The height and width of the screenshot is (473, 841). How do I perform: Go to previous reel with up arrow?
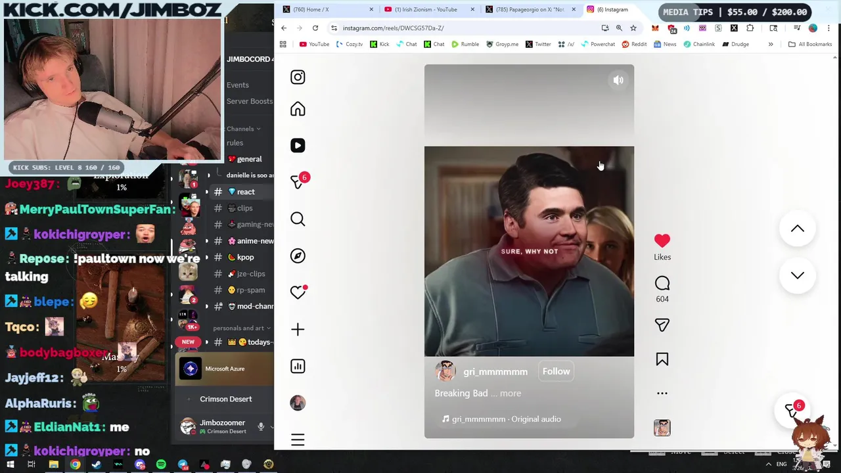pos(797,229)
